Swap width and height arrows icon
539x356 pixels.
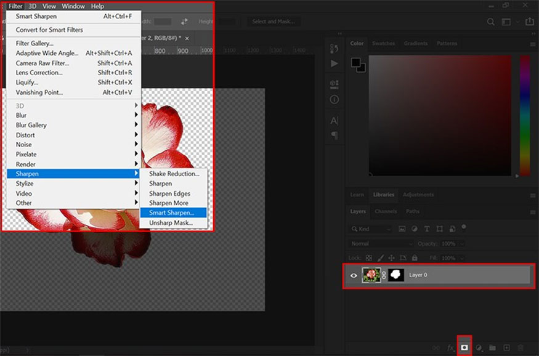[184, 22]
